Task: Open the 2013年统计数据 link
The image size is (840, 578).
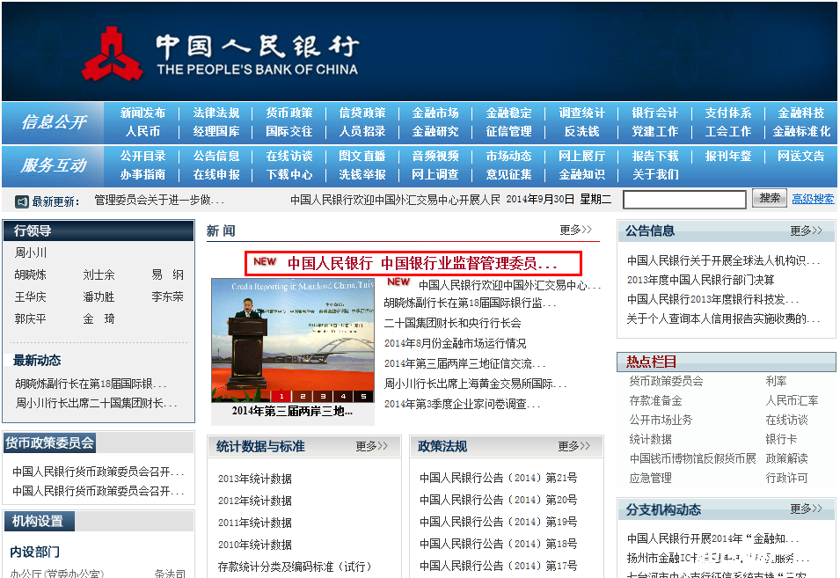Action: [255, 479]
